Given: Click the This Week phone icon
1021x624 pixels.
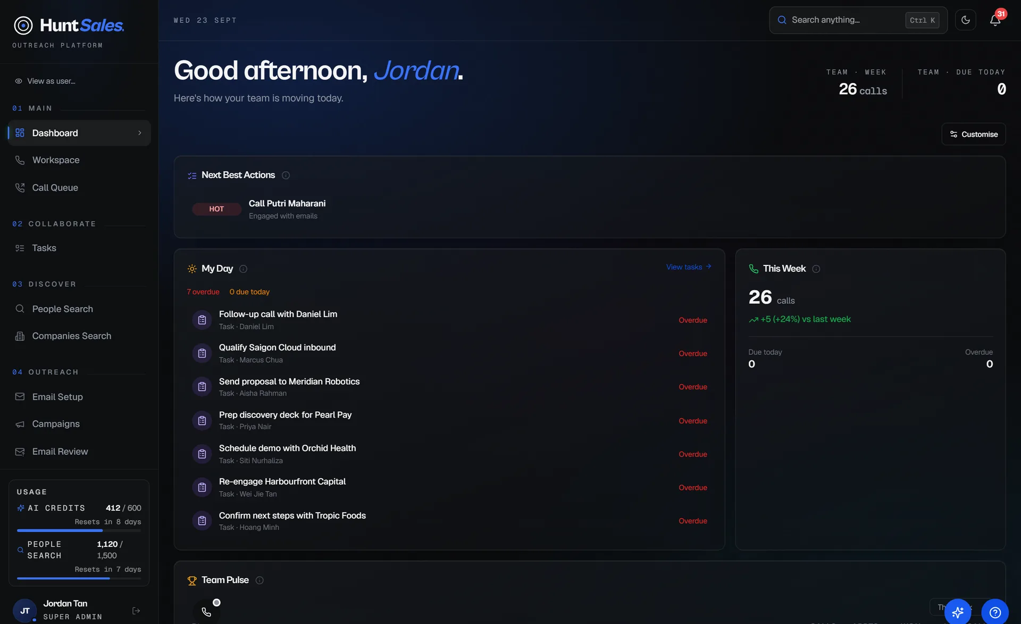Looking at the screenshot, I should coord(754,269).
